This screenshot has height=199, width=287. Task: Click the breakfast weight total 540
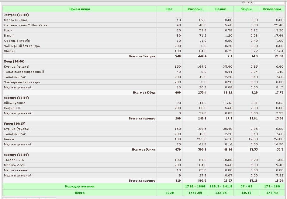(x=178, y=56)
